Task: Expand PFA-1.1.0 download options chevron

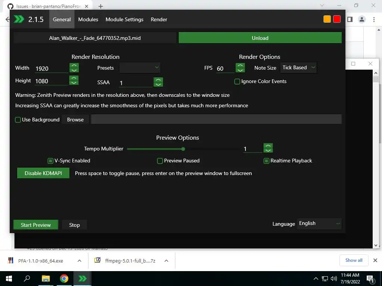Action: click(79, 261)
